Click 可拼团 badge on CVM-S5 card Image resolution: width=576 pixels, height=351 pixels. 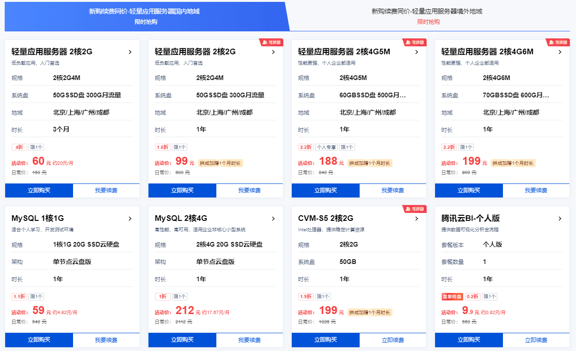[415, 209]
